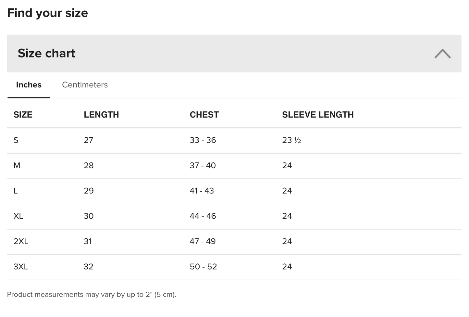Screen dimensions: 469x317
Task: Click the CHEST column header
Action: click(204, 115)
